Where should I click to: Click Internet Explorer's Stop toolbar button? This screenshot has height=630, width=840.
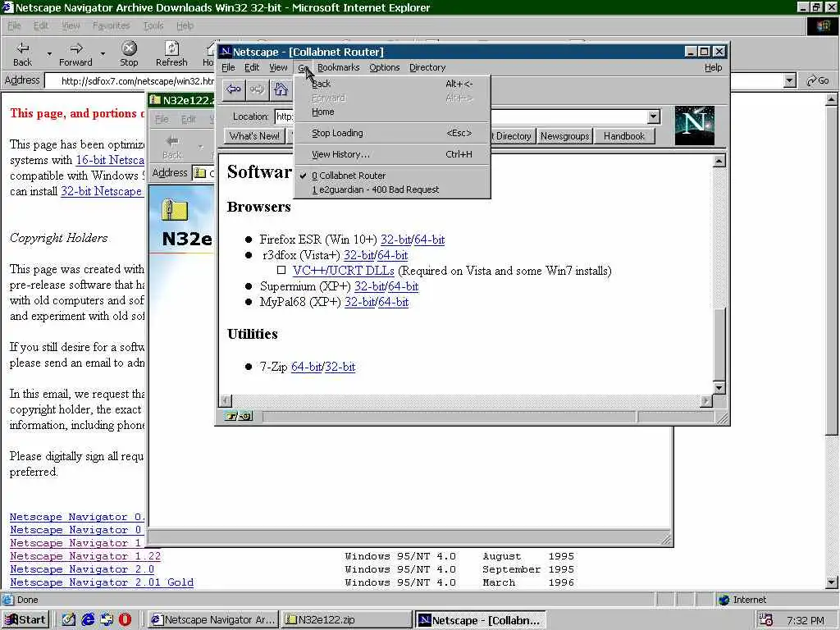129,54
